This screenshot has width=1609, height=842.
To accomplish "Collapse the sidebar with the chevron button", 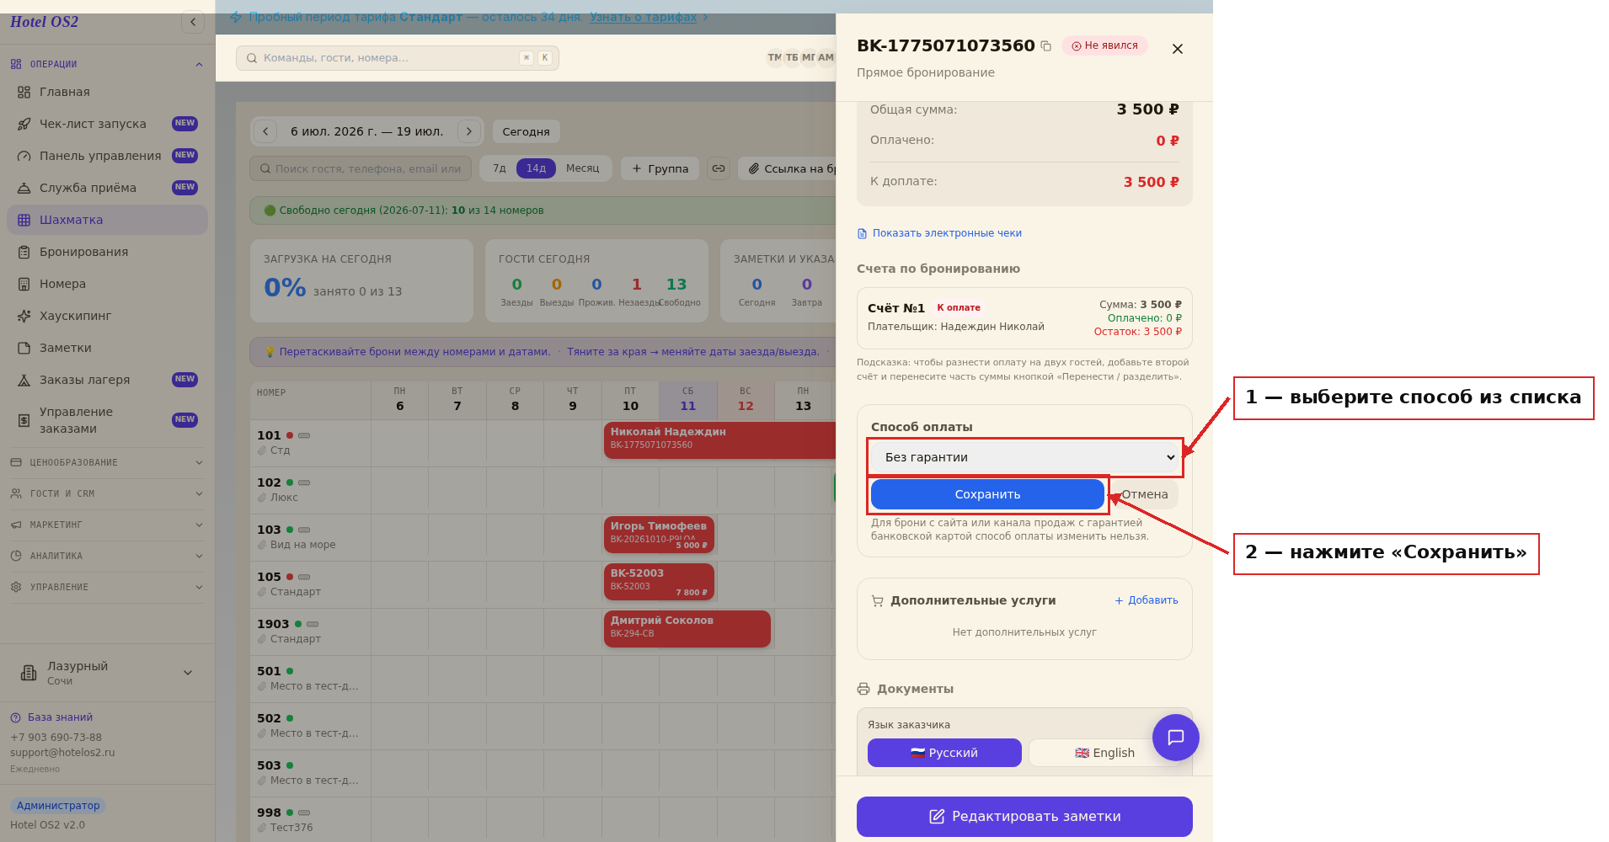I will (193, 23).
